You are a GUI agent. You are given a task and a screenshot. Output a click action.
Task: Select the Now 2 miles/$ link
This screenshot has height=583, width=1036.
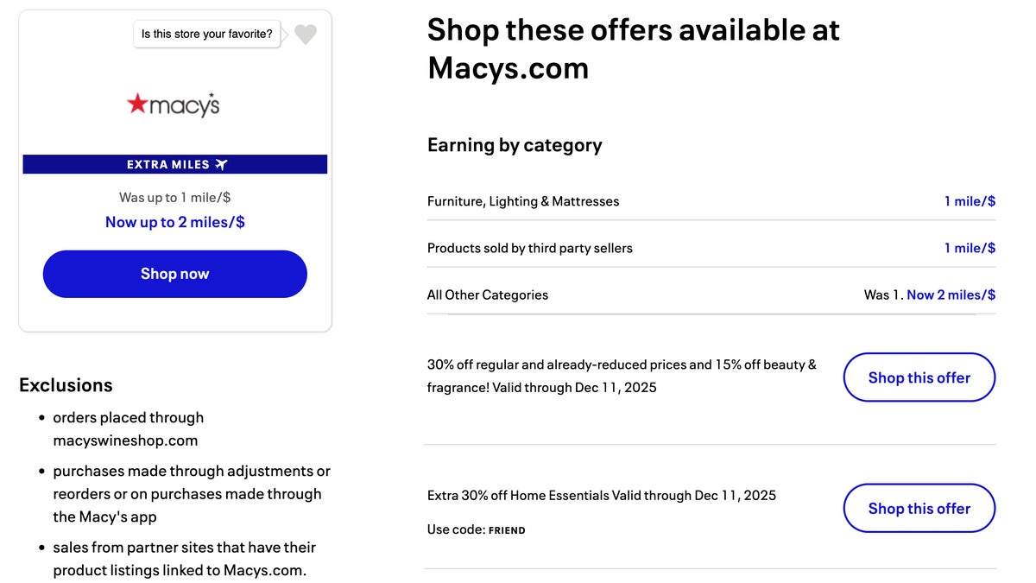coord(951,295)
